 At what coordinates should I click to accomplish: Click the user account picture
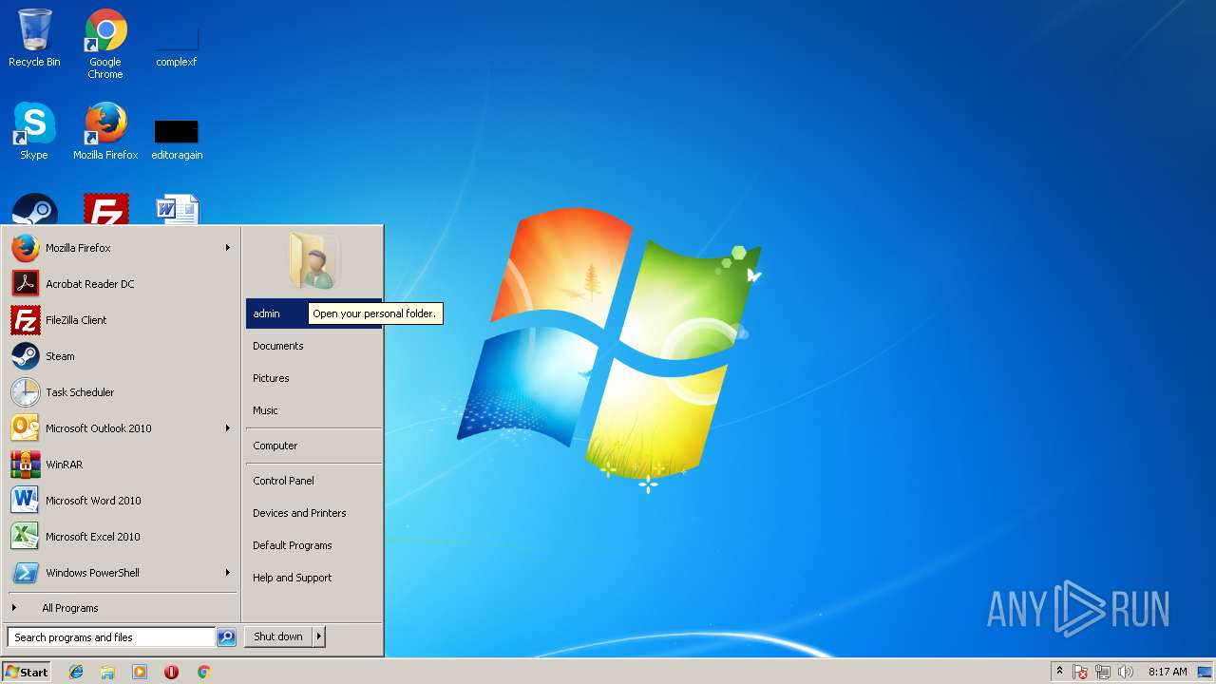(x=313, y=260)
